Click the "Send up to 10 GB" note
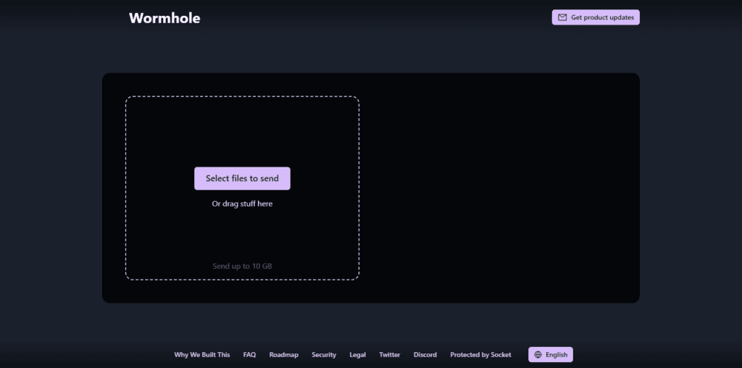 tap(242, 266)
